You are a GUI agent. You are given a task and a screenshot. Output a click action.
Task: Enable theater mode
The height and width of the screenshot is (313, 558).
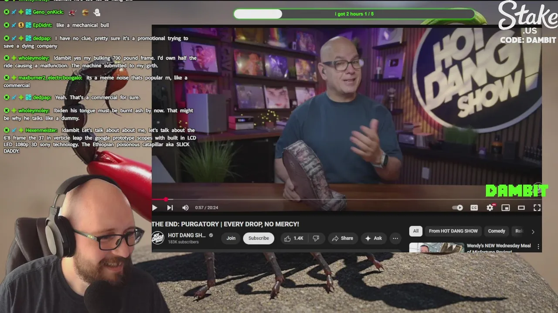point(521,208)
